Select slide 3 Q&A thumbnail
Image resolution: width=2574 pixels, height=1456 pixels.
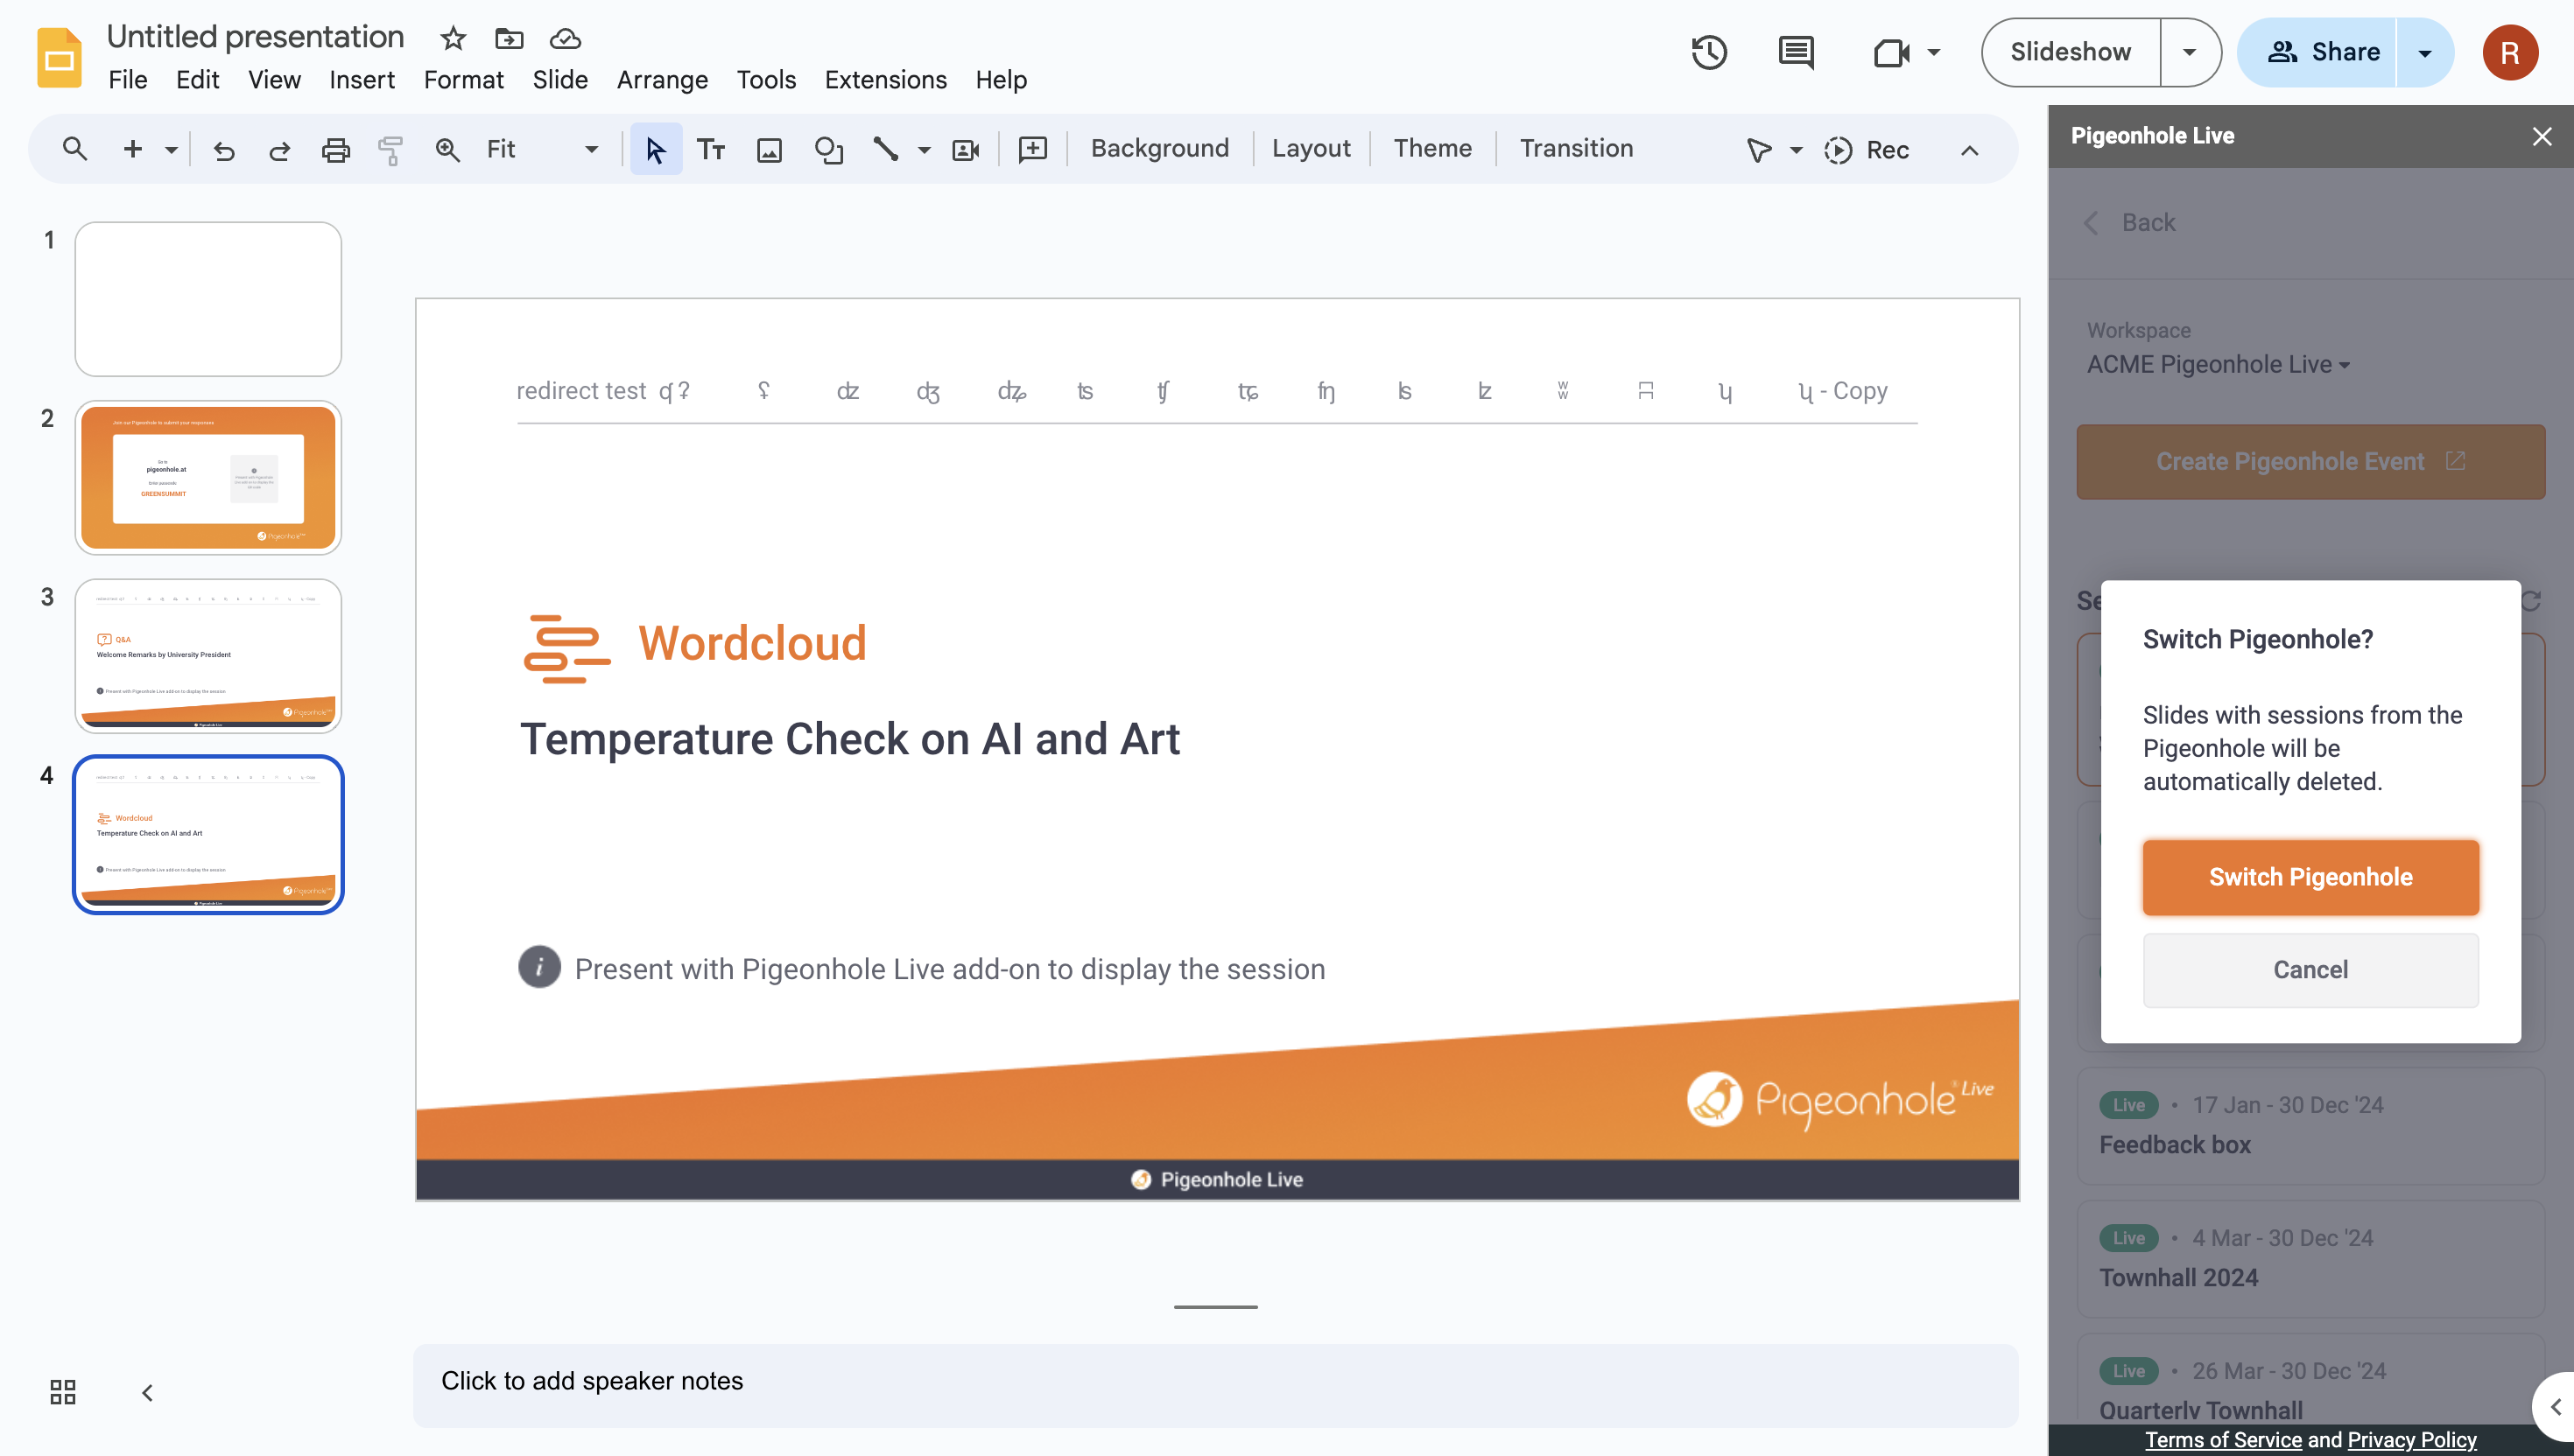(208, 656)
